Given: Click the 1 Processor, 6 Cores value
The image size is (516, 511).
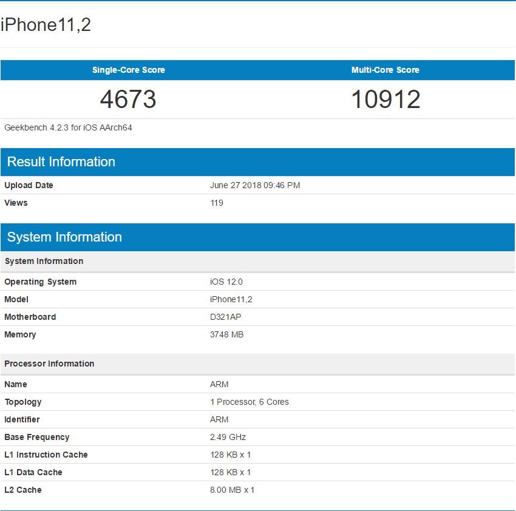Looking at the screenshot, I should click(250, 402).
